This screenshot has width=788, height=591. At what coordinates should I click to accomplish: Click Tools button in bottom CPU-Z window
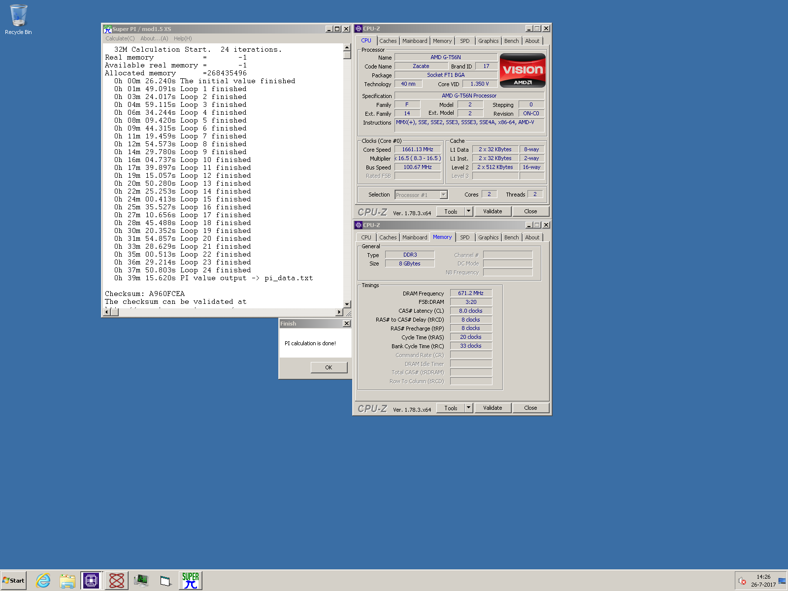tap(451, 408)
